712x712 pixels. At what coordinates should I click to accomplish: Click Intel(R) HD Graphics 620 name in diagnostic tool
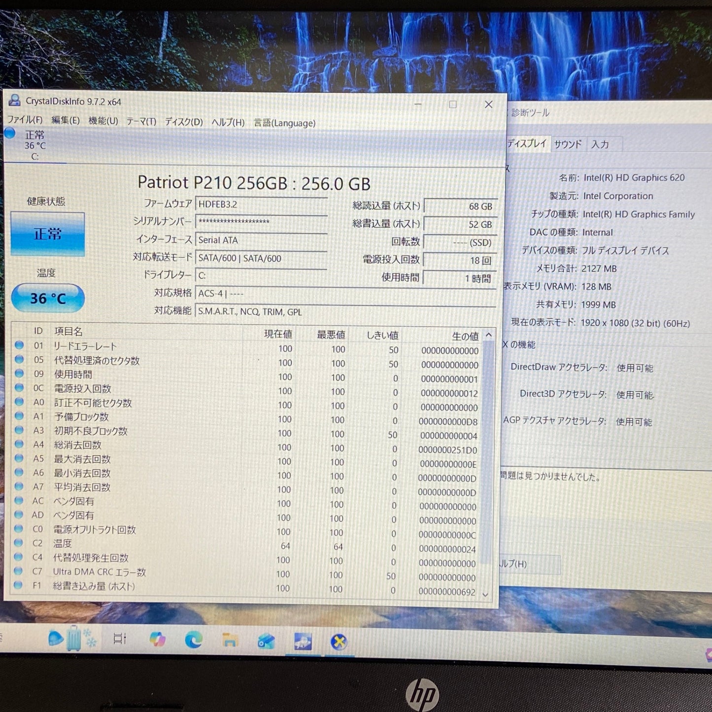pos(634,177)
